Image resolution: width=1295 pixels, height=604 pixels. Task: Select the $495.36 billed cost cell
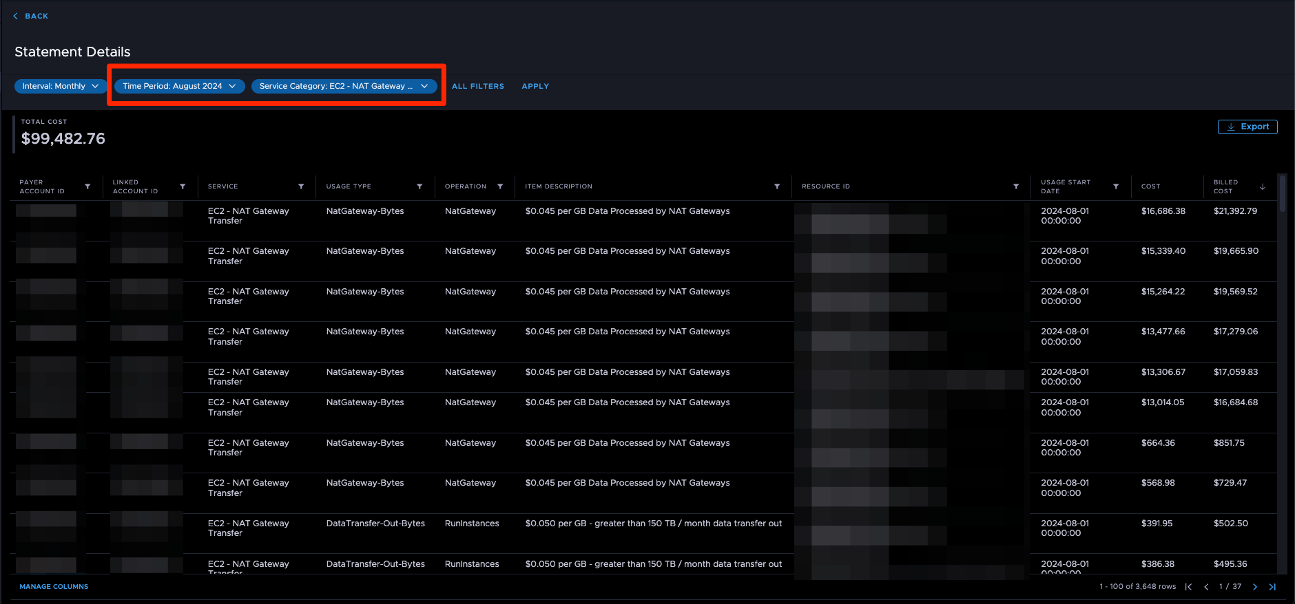point(1230,564)
